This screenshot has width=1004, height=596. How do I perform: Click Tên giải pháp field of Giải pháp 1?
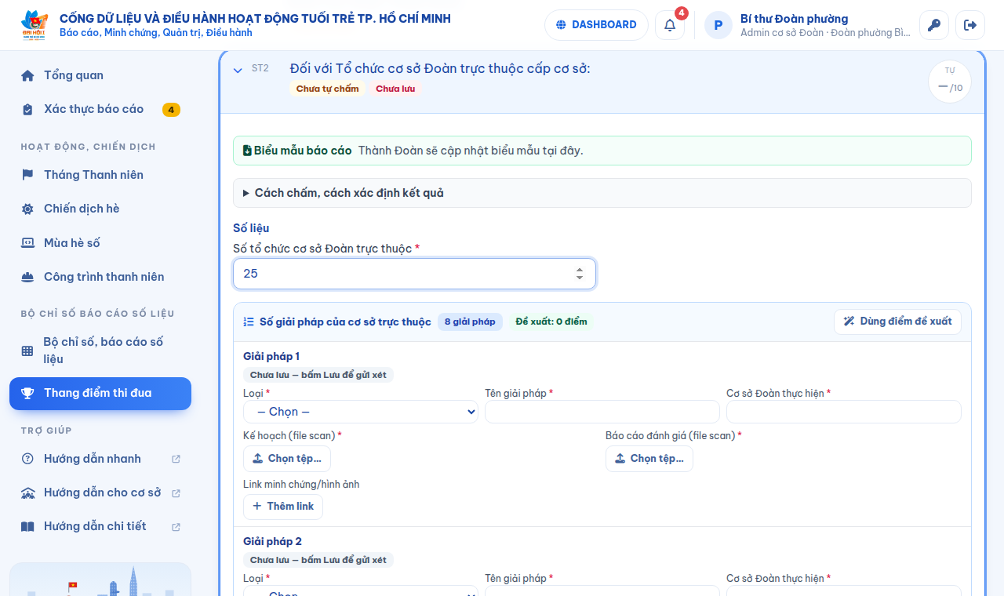point(602,412)
